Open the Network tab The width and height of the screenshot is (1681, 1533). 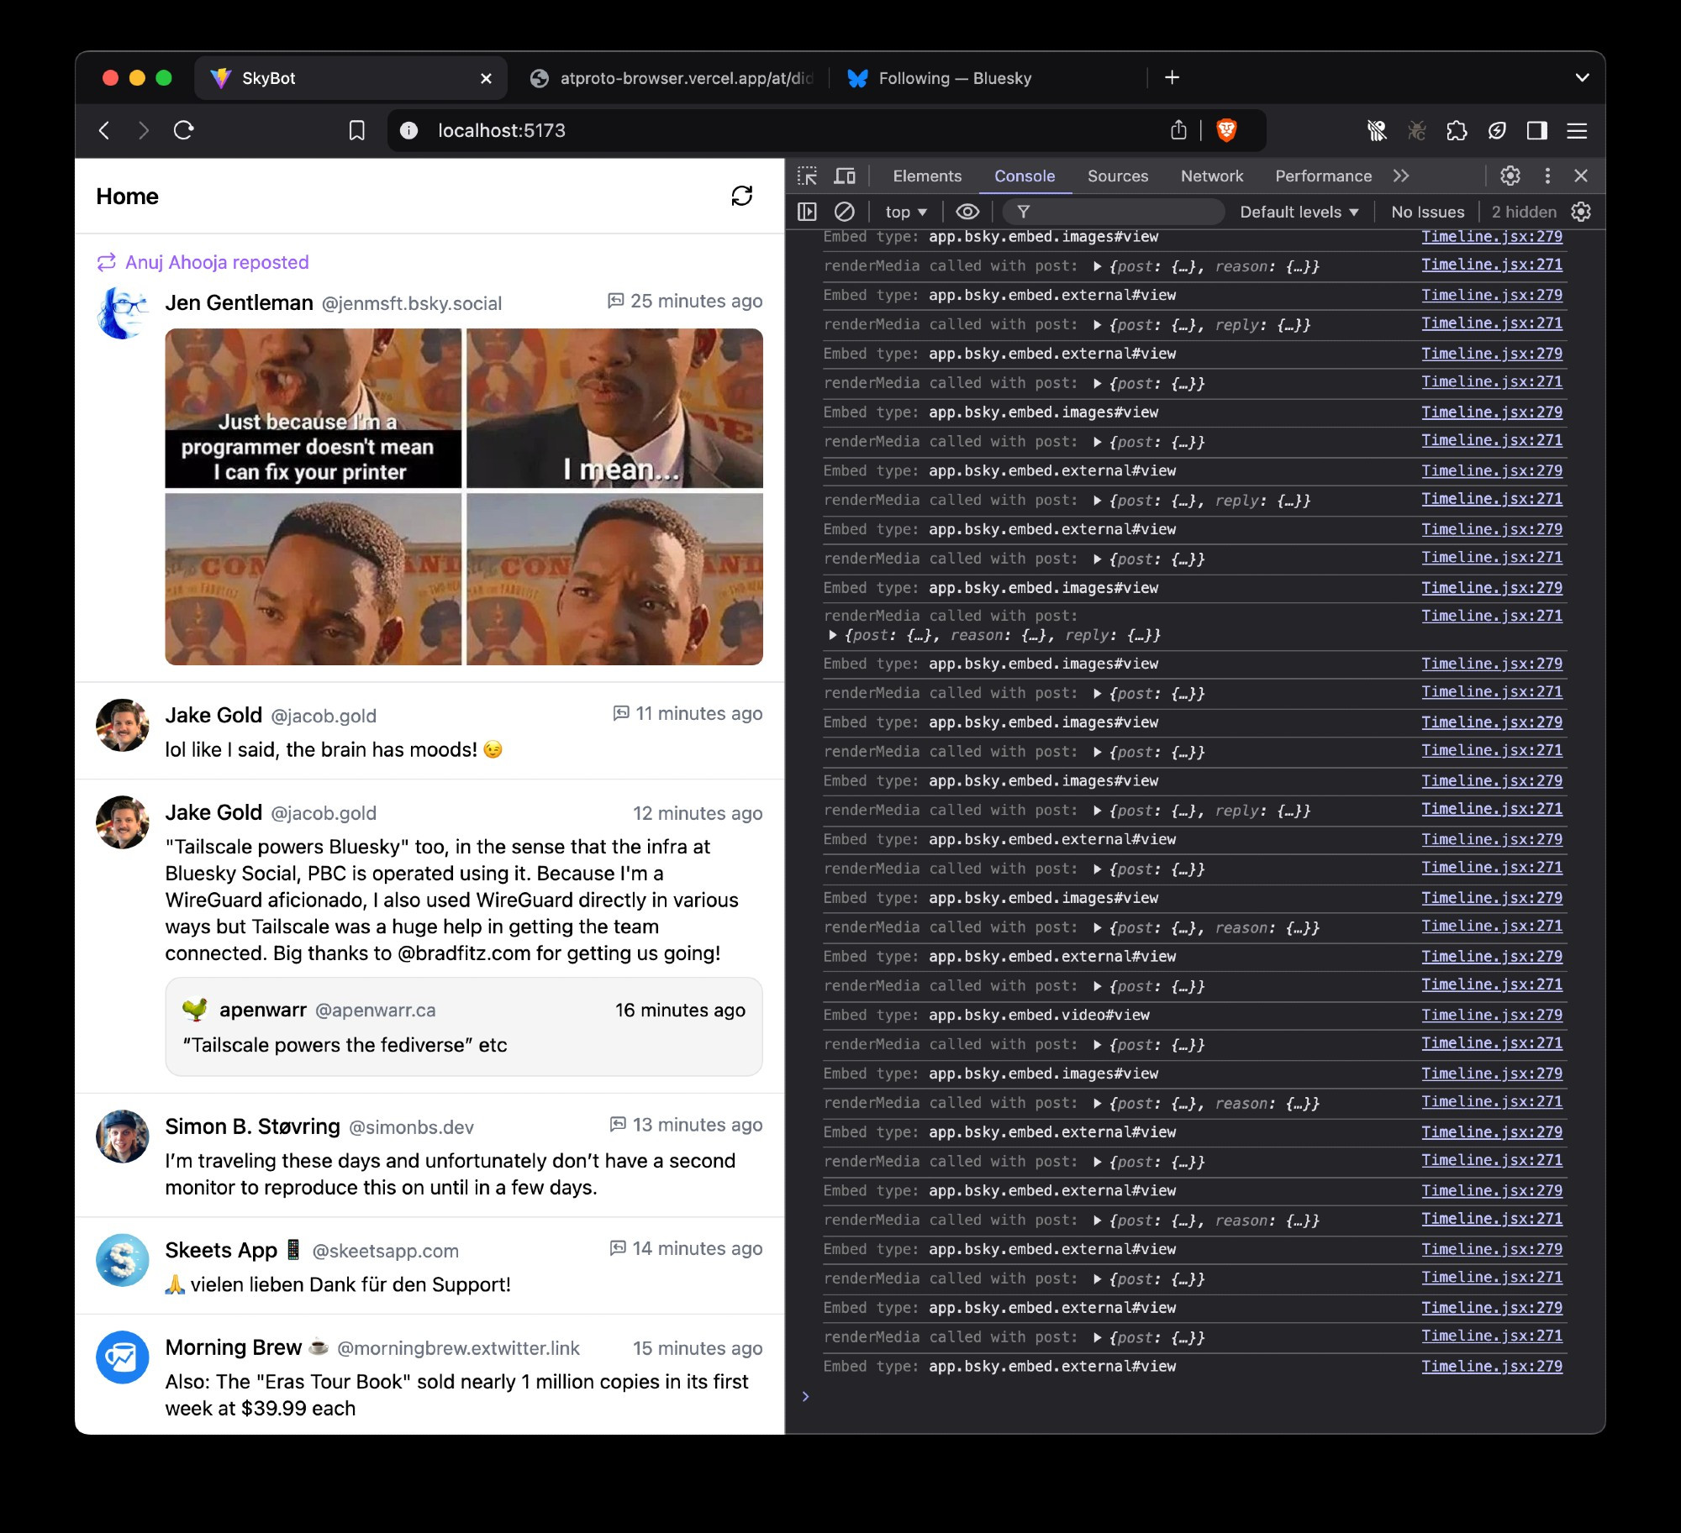[1212, 176]
